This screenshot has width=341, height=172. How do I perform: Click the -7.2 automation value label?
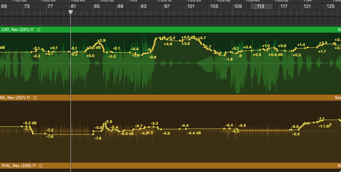coord(50,130)
